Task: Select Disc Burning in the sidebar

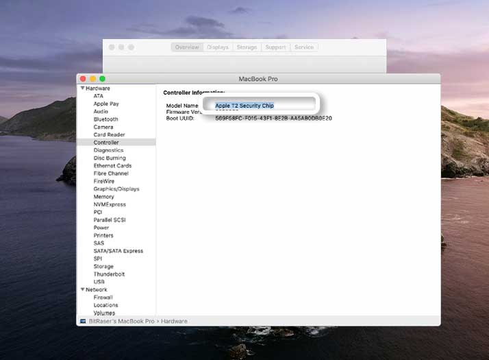Action: (x=110, y=158)
